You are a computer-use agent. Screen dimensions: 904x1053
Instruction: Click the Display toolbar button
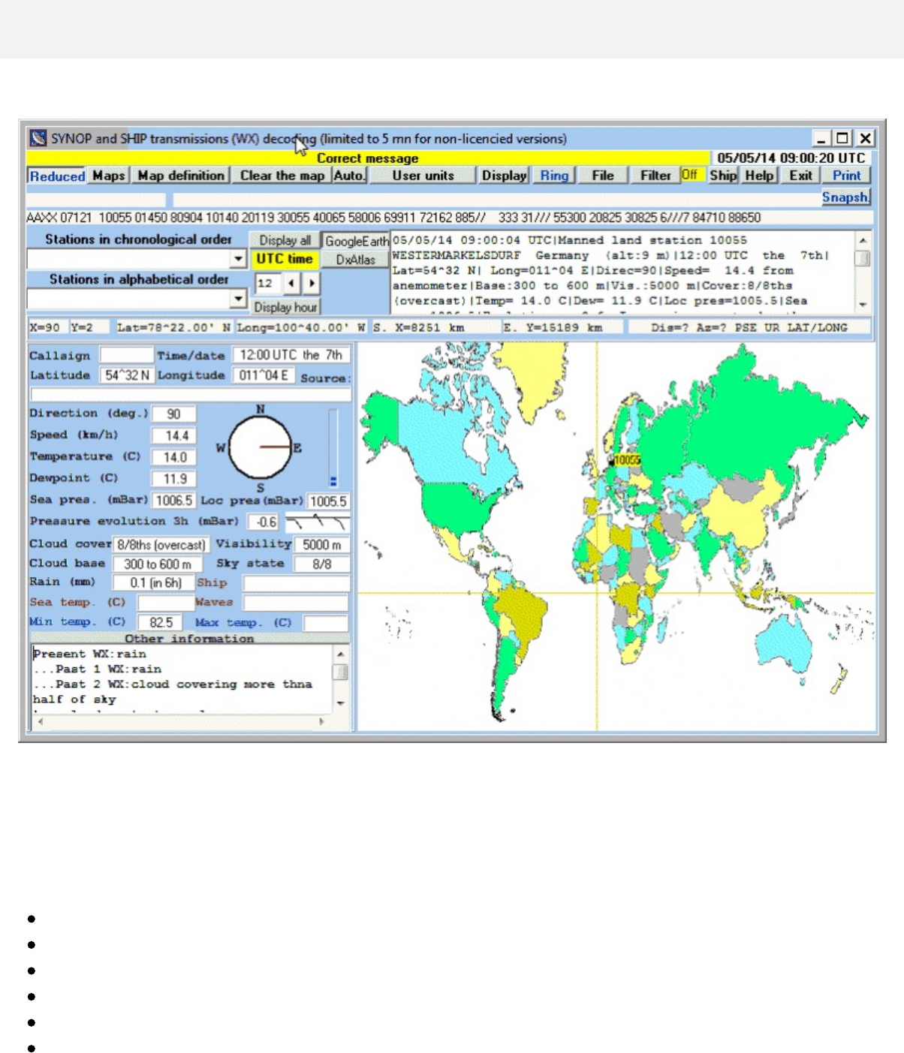coord(504,176)
